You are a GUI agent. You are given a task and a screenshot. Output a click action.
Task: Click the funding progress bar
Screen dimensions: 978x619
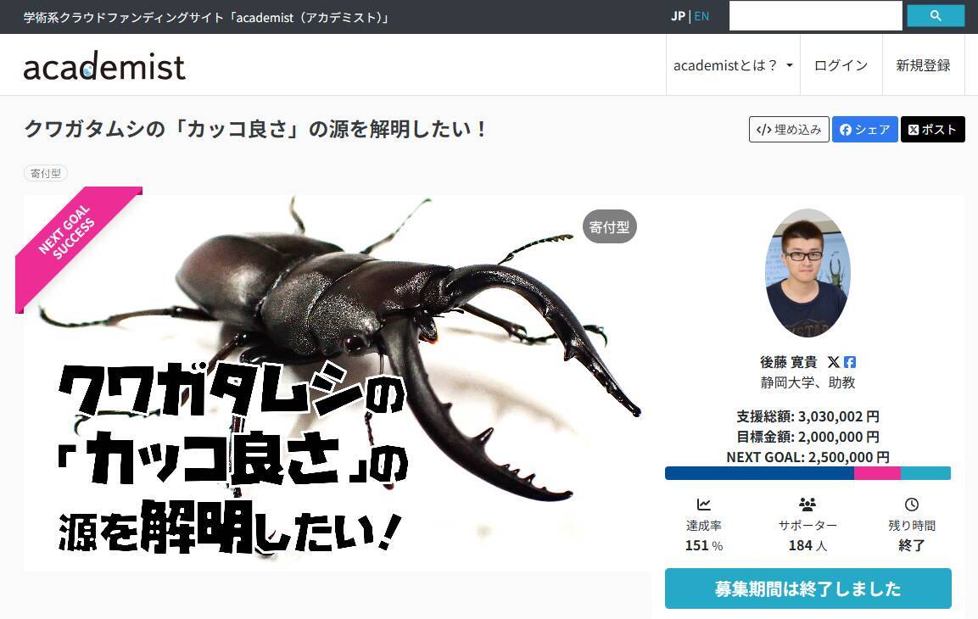[x=808, y=473]
